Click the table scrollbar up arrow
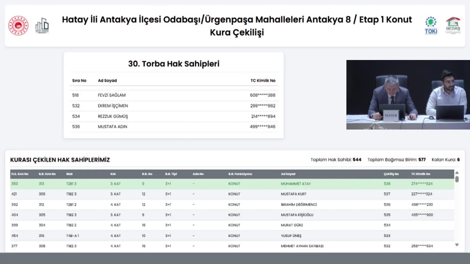The height and width of the screenshot is (264, 470). click(x=457, y=173)
